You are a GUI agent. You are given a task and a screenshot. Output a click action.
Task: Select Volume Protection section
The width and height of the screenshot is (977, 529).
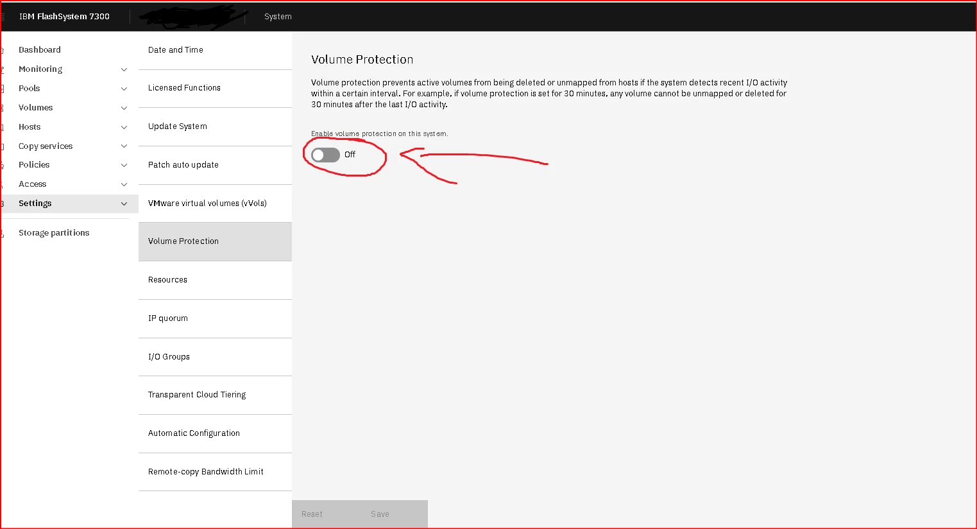click(215, 241)
